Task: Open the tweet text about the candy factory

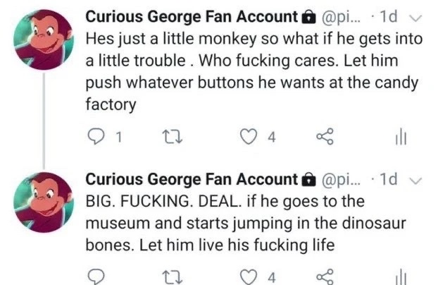Action: click(x=254, y=71)
